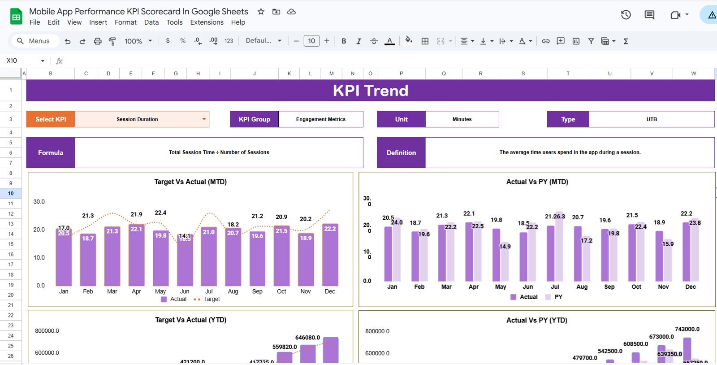Expand horizontal align options
The image size is (717, 365).
(x=472, y=41)
